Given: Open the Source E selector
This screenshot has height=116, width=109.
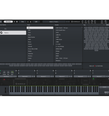Looking at the screenshot, I should tap(81, 77).
